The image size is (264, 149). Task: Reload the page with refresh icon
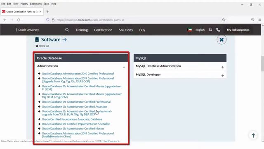coord(19,20)
